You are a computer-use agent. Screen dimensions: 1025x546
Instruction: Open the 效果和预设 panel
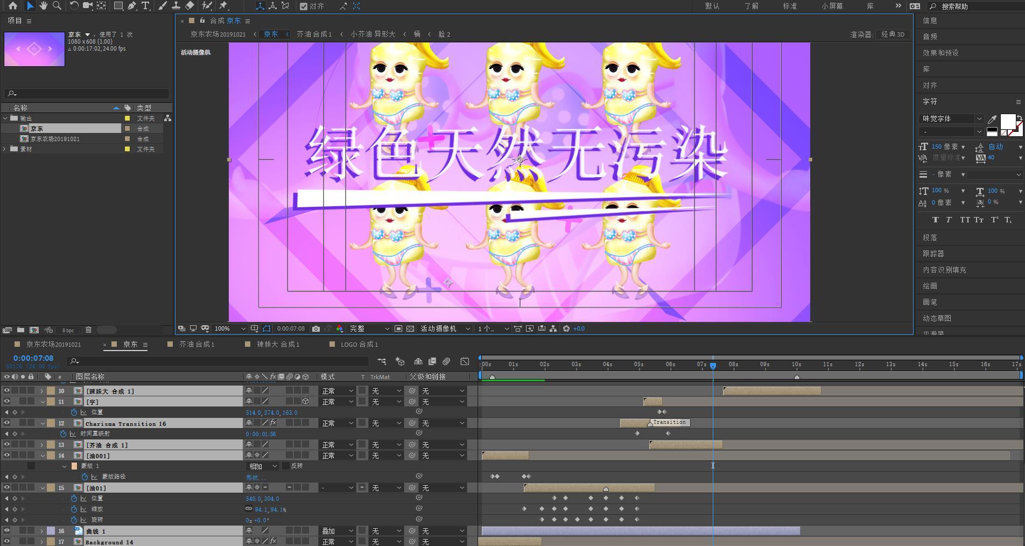coord(940,53)
